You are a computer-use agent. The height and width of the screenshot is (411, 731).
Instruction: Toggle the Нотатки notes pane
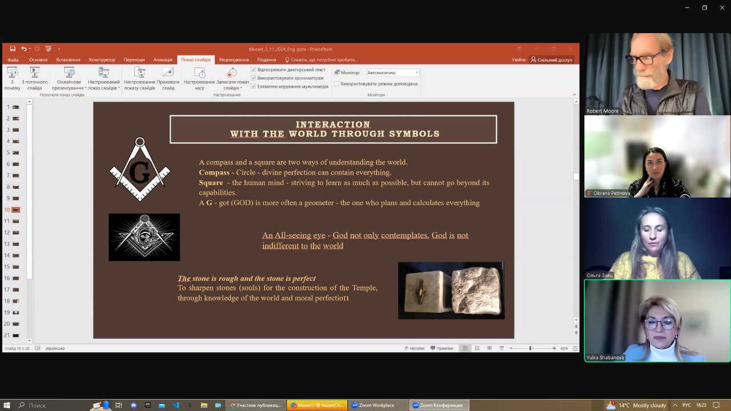pos(414,348)
